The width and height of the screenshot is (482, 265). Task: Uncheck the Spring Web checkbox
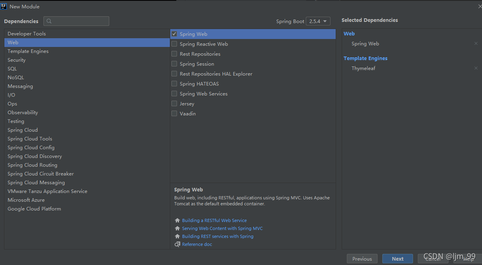(x=174, y=34)
